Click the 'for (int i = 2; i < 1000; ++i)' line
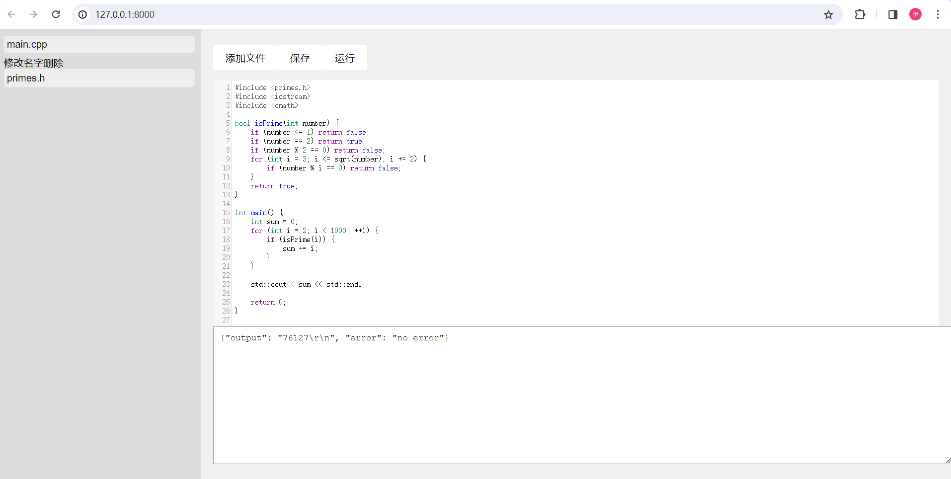Image resolution: width=951 pixels, height=479 pixels. click(x=315, y=231)
